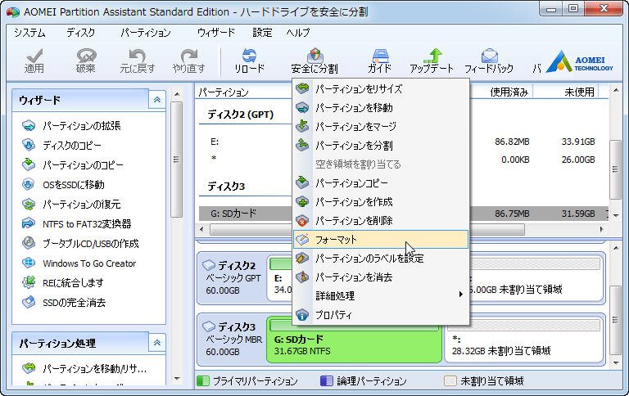Click フォーマット in the context menu
This screenshot has height=396, width=629.
click(x=381, y=239)
